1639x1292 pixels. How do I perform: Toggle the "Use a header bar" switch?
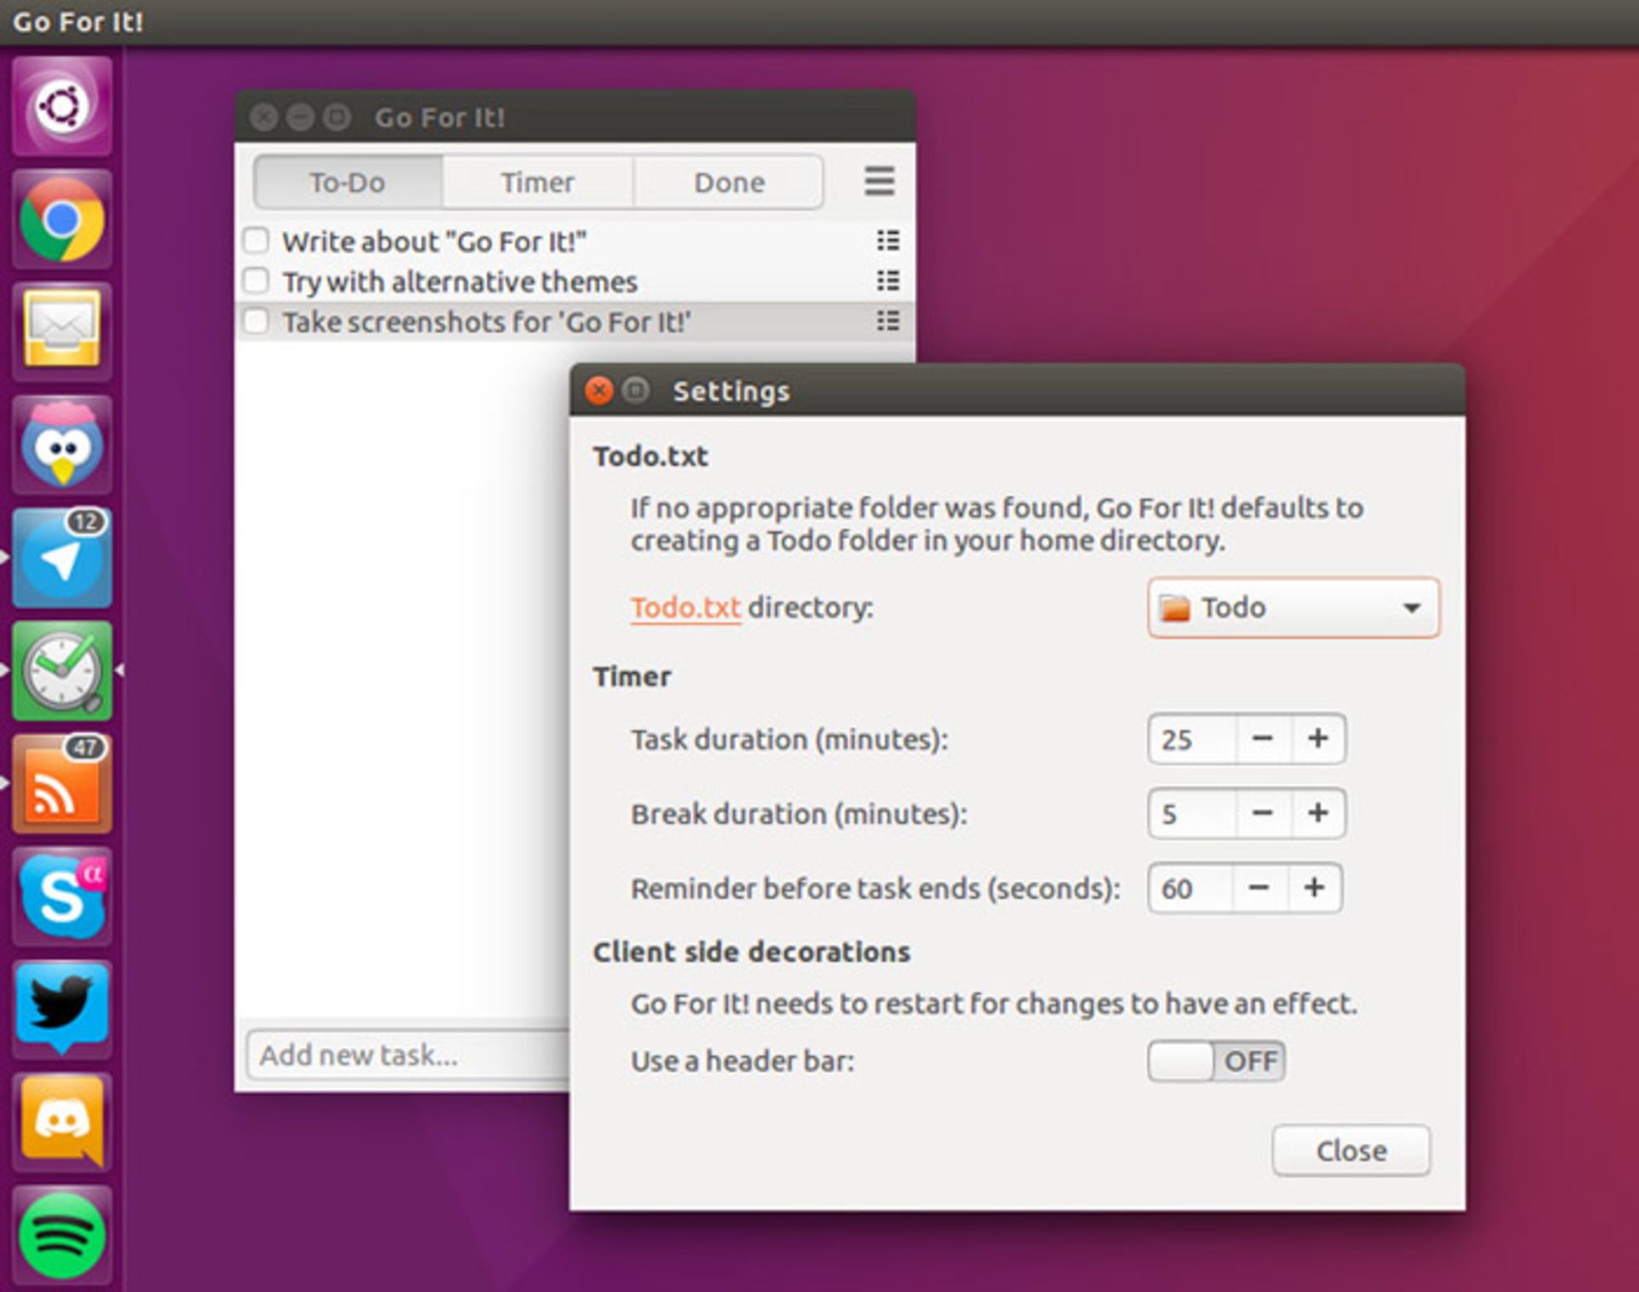tap(1216, 1061)
